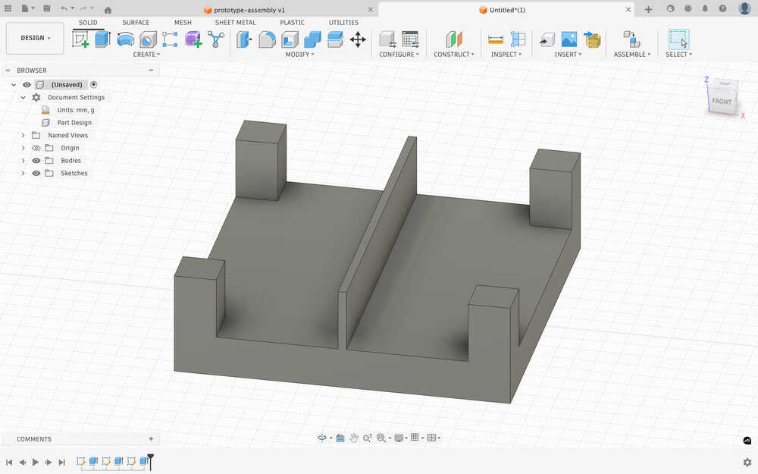Screen dimensions: 758x474
Task: Select the Move/Copy arrows tool
Action: (358, 39)
